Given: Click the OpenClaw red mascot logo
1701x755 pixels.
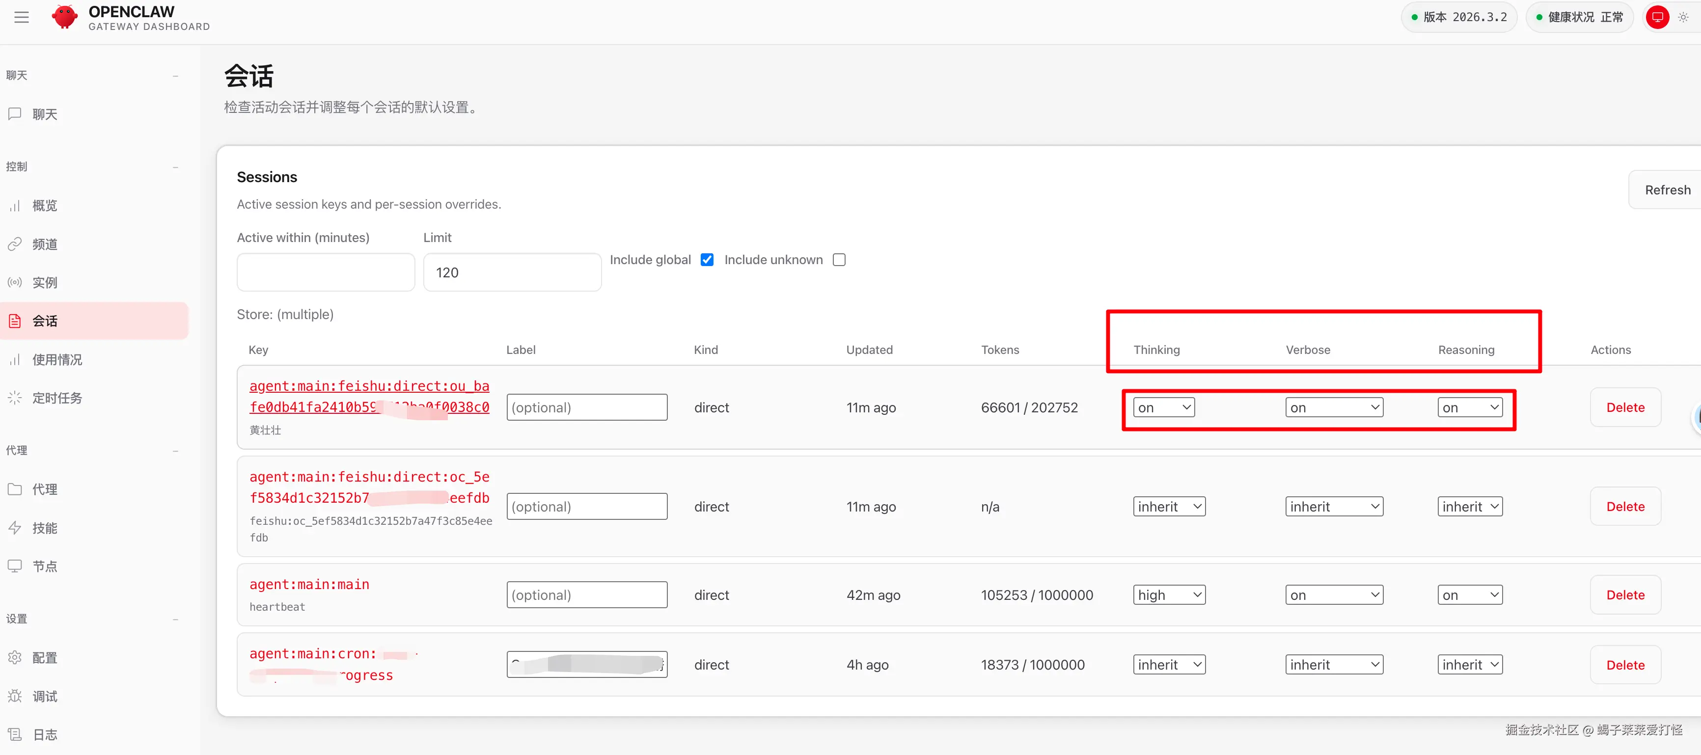Looking at the screenshot, I should (64, 17).
